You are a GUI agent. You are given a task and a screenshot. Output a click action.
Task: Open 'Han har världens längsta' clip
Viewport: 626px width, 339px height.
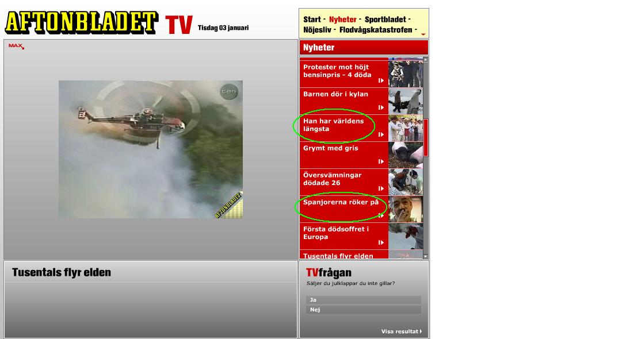coord(343,128)
